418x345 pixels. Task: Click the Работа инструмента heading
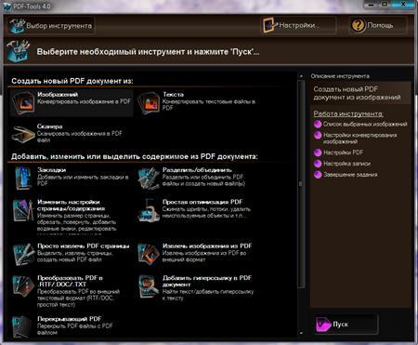(x=348, y=113)
